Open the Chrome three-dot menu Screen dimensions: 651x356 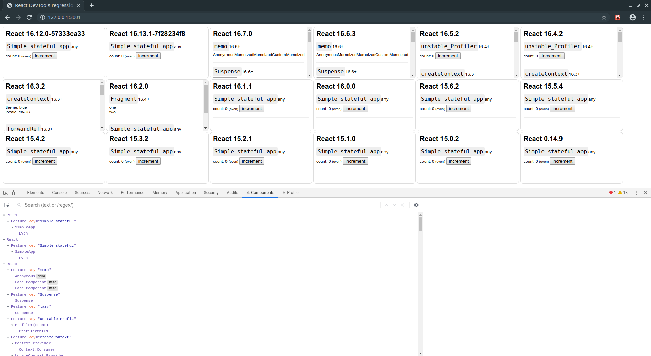point(644,17)
